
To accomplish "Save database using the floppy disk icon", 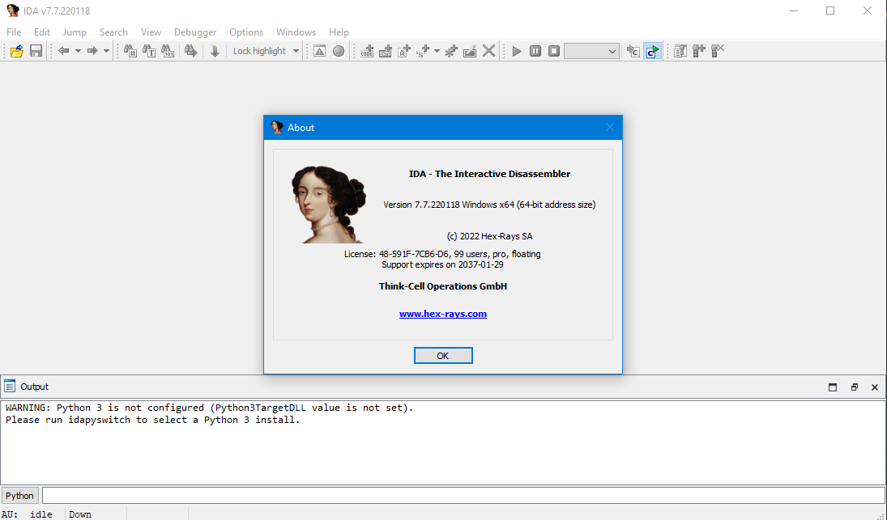I will click(36, 51).
